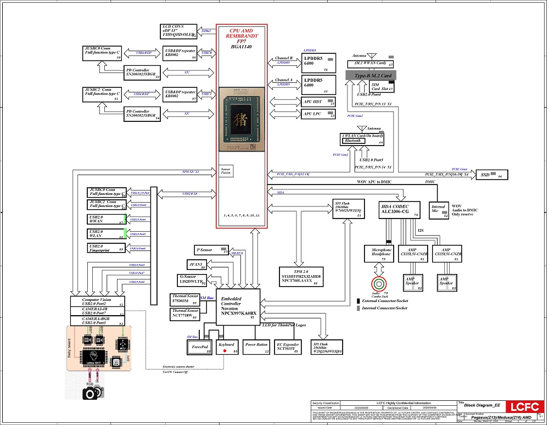The image size is (549, 425).
Task: Select the JFAN1 block
Action: pos(197,265)
